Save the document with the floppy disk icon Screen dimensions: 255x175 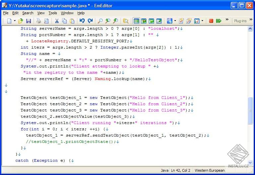[29, 21]
